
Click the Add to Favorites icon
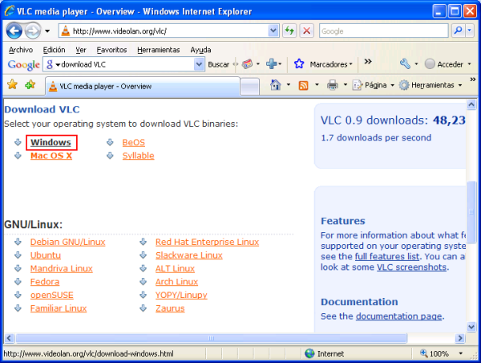(x=30, y=84)
